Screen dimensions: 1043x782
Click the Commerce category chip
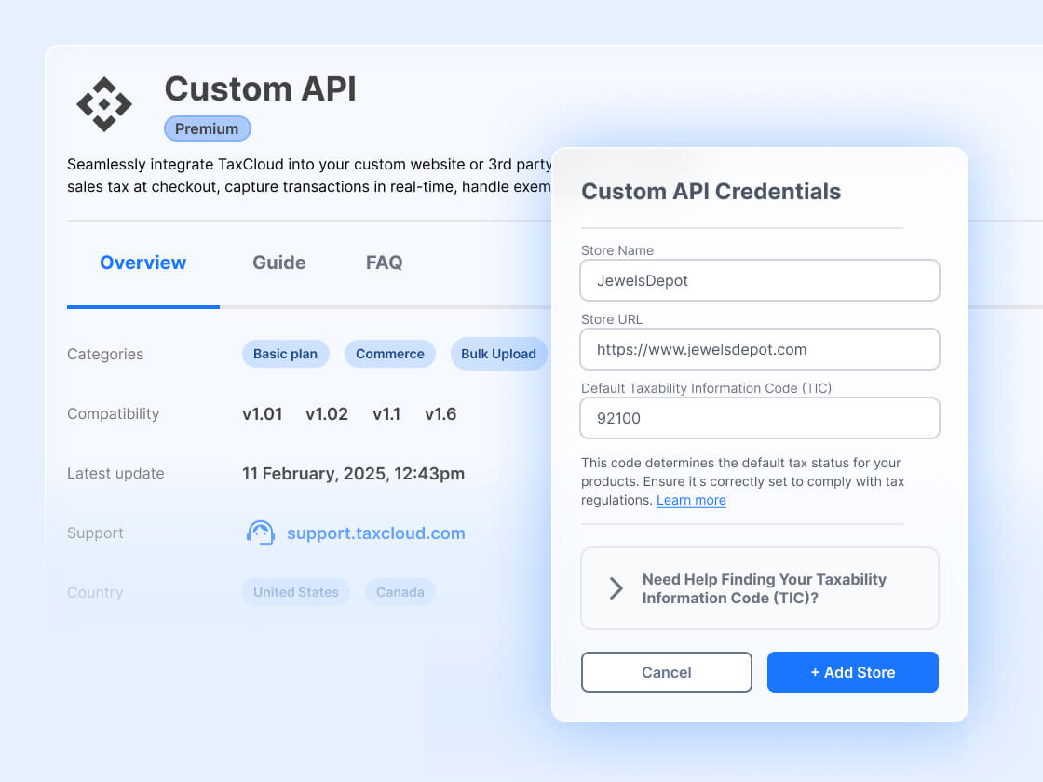[x=389, y=354]
